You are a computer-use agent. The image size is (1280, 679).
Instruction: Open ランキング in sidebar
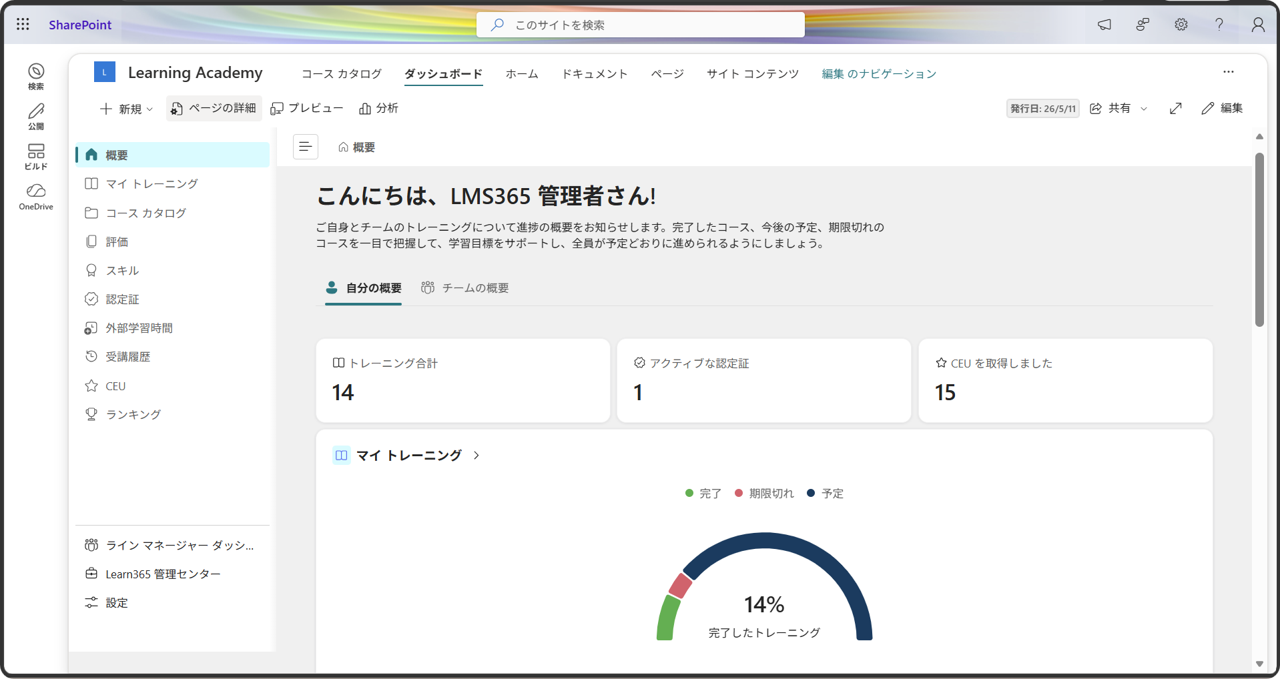[x=173, y=415]
